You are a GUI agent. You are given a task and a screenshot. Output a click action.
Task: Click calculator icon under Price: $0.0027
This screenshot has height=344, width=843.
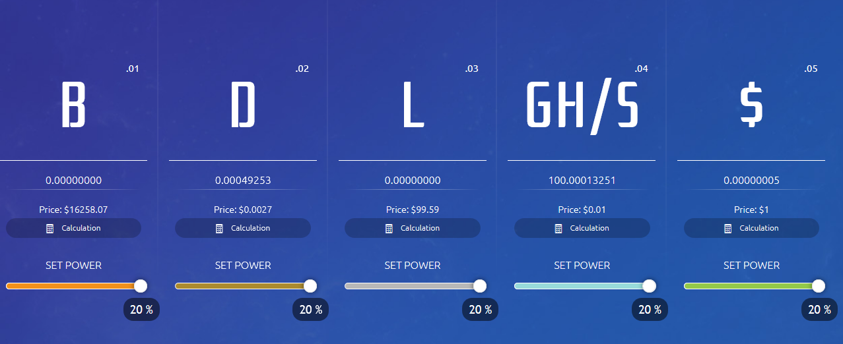pyautogui.click(x=219, y=228)
